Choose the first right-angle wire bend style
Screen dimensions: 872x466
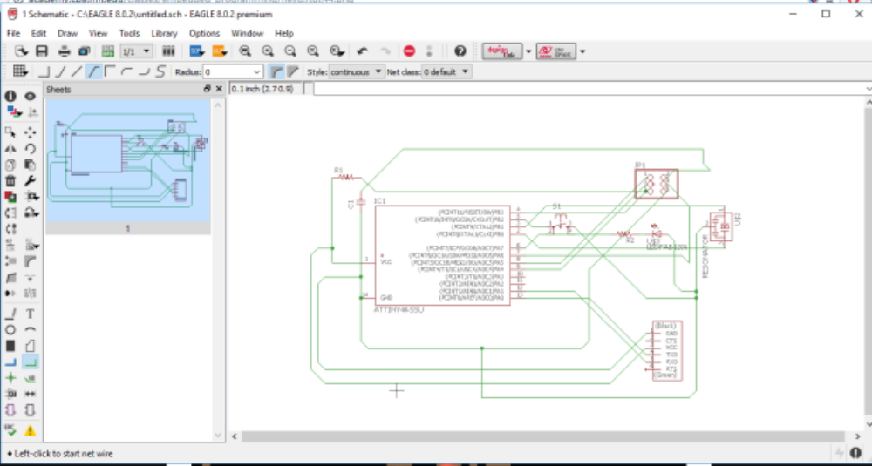44,71
